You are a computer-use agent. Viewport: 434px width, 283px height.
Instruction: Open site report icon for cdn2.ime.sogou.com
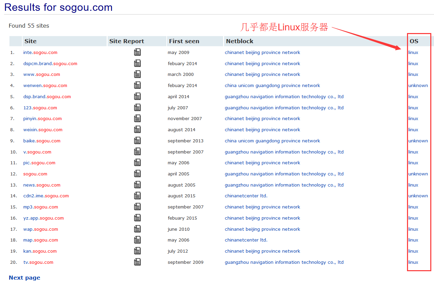137,196
